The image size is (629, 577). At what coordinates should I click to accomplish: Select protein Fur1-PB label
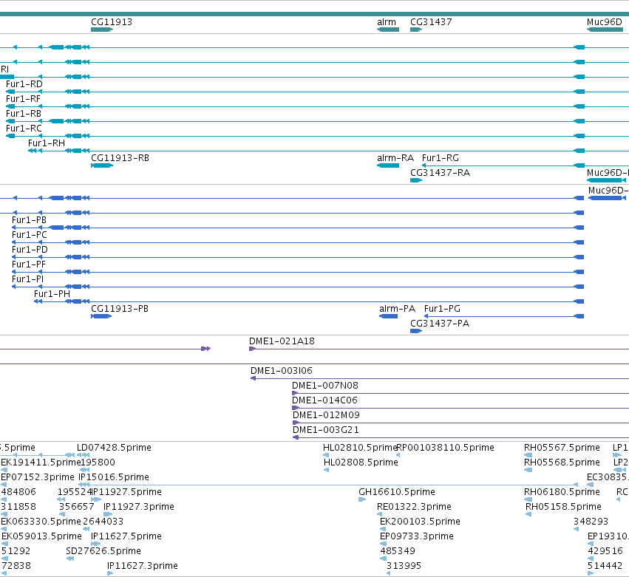(x=29, y=220)
